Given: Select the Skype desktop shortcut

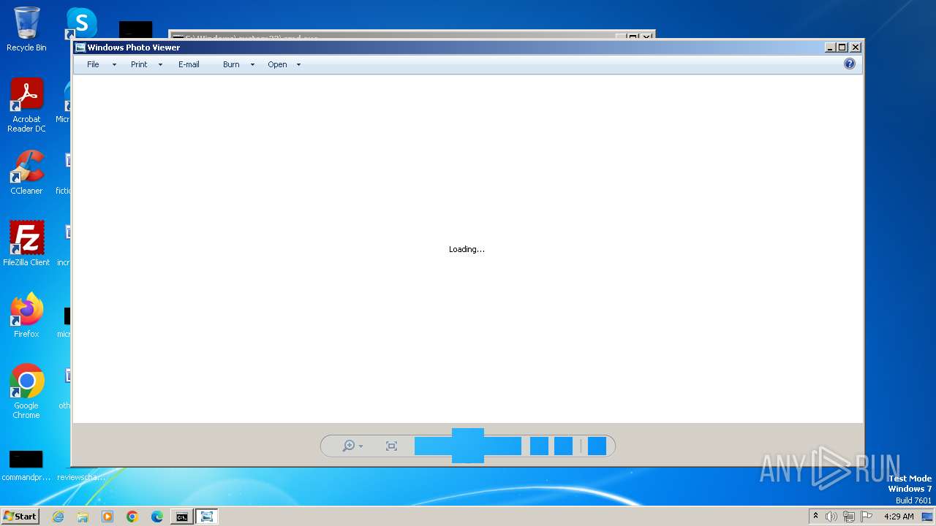Looking at the screenshot, I should (x=81, y=24).
